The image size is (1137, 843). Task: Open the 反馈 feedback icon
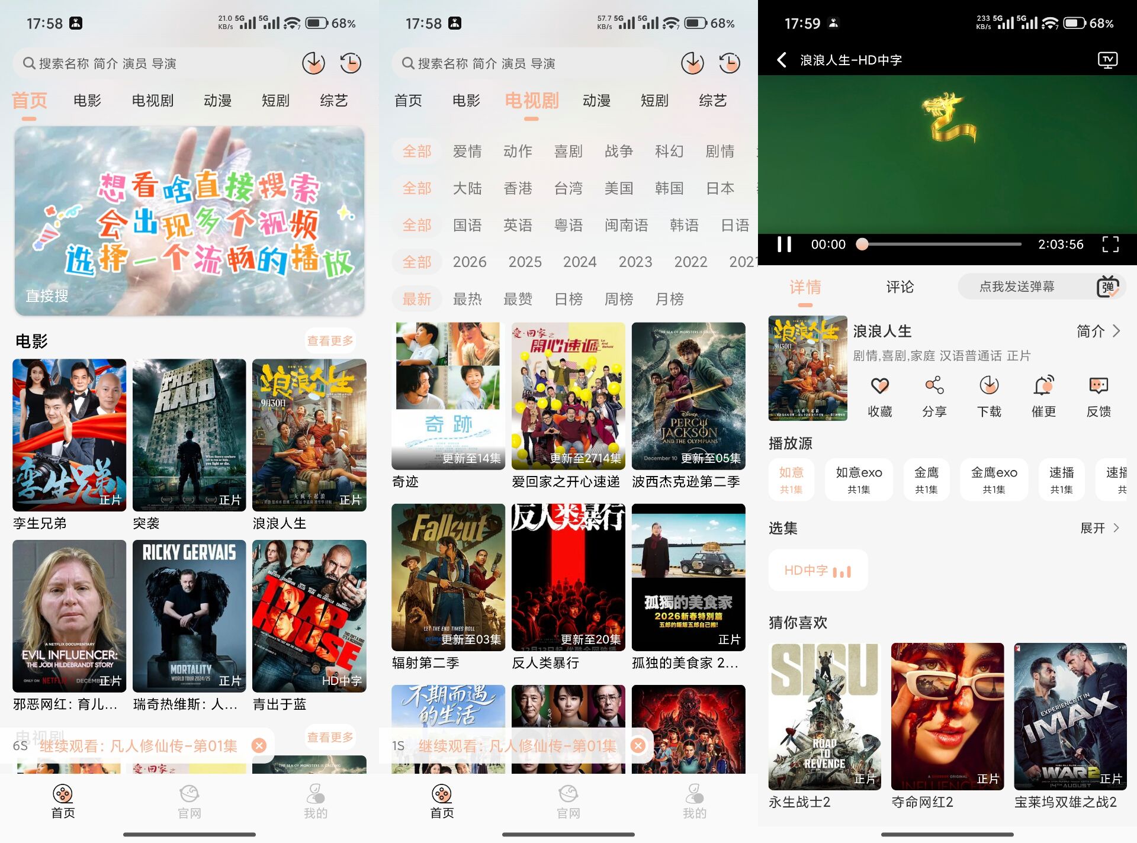[x=1098, y=386]
